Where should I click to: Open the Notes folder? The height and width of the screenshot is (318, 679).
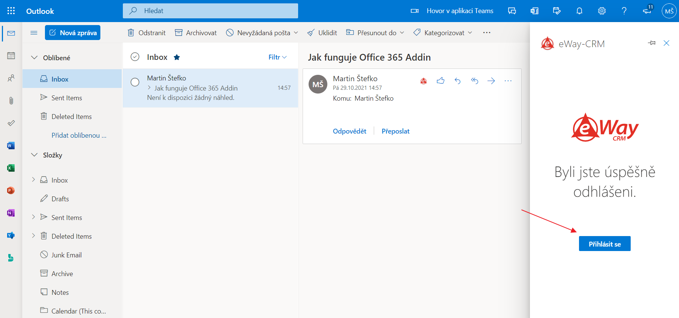point(72,292)
